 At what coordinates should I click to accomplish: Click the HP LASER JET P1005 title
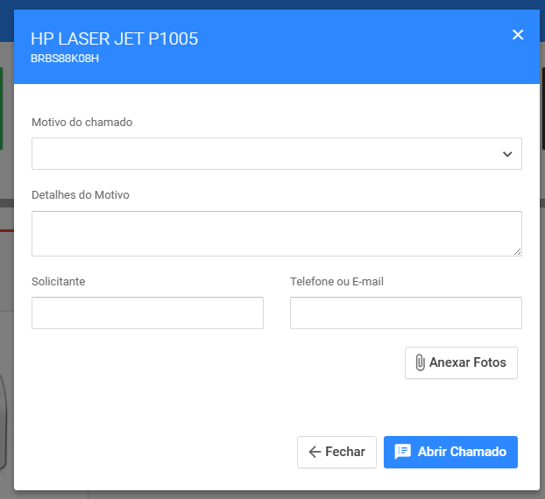(x=114, y=39)
